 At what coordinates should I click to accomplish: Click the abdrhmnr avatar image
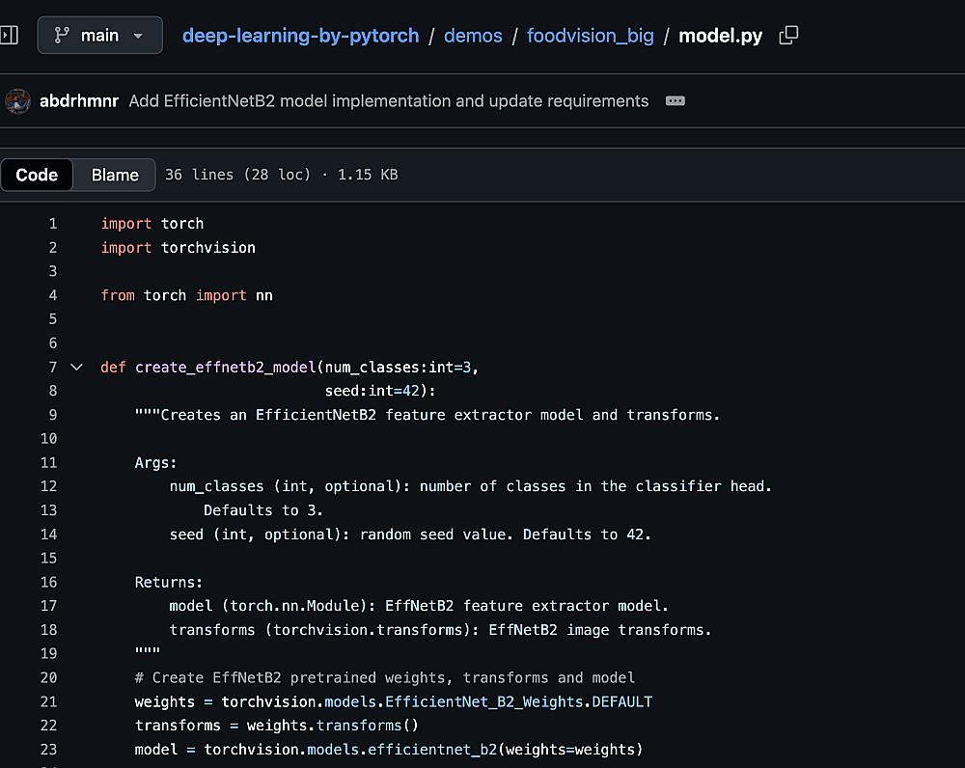click(x=18, y=101)
